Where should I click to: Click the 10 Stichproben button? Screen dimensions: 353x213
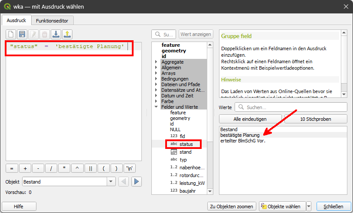pyautogui.click(x=316, y=119)
